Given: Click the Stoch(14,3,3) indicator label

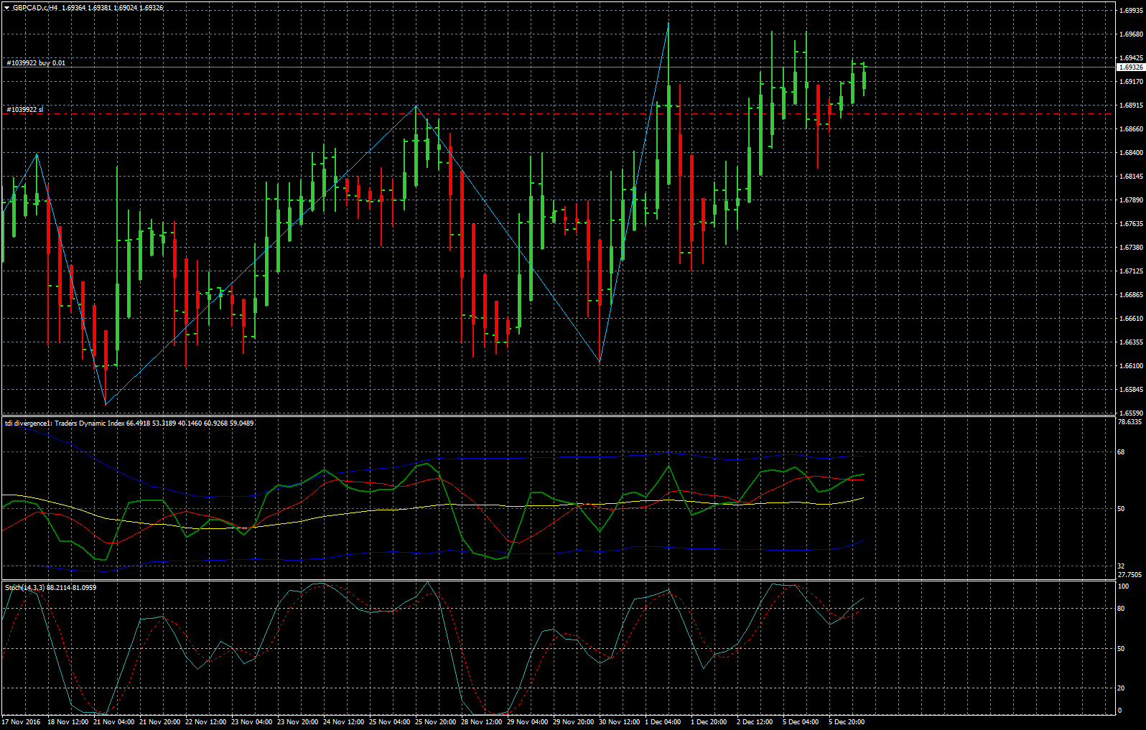Looking at the screenshot, I should 50,588.
